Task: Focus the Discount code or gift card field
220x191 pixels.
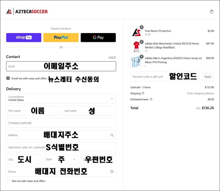Action: point(164,76)
